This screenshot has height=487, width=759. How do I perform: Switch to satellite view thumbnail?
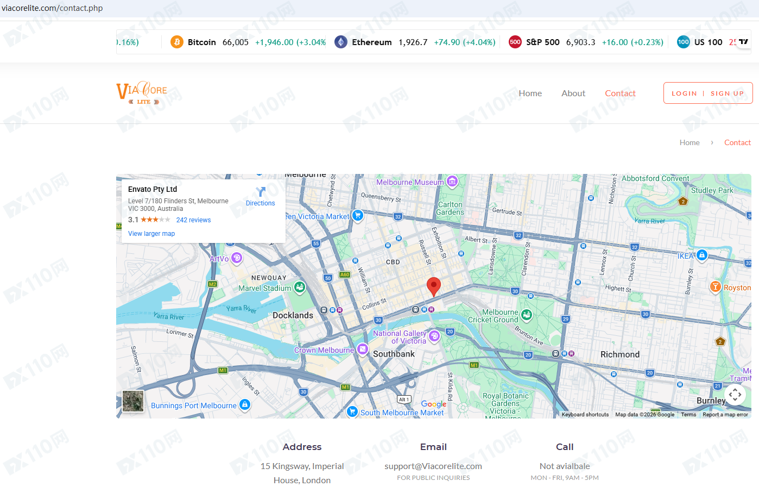(x=133, y=401)
